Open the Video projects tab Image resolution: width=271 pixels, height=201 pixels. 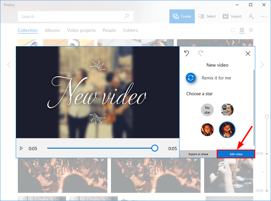(x=81, y=30)
